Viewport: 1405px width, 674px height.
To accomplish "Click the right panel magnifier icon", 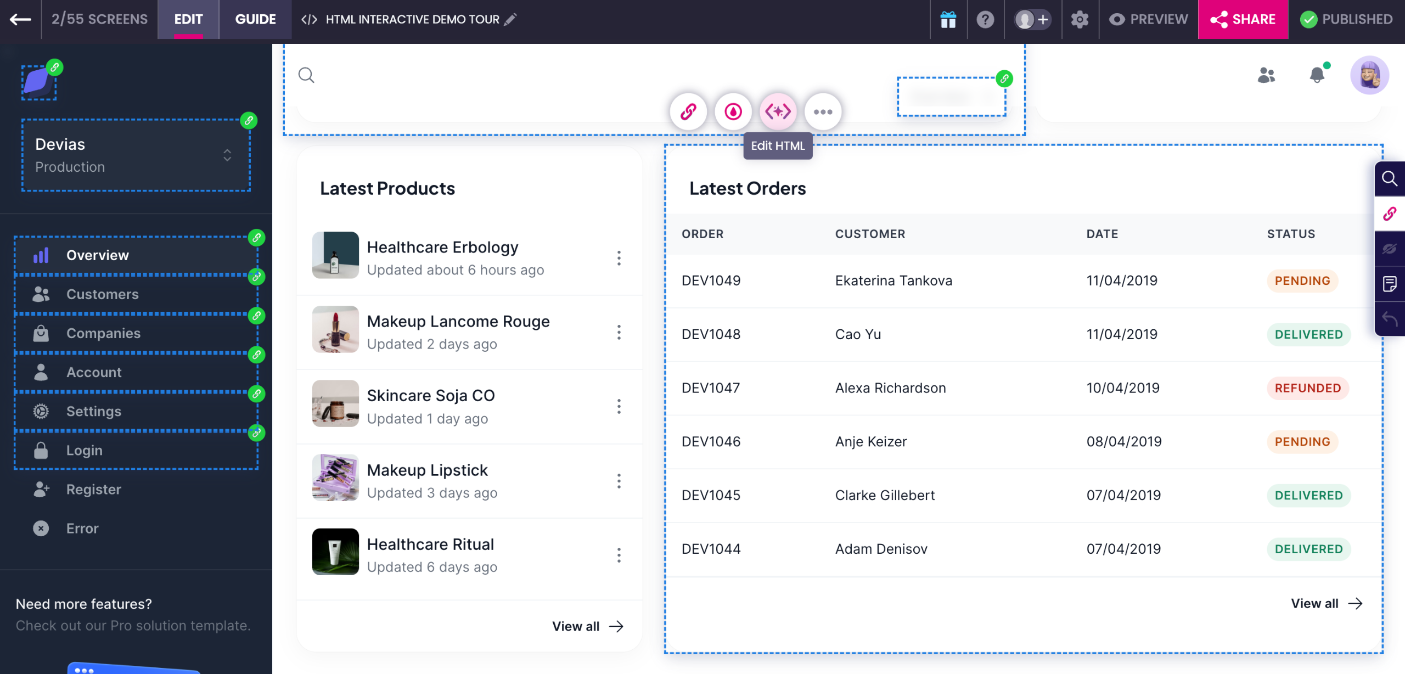I will [x=1389, y=179].
